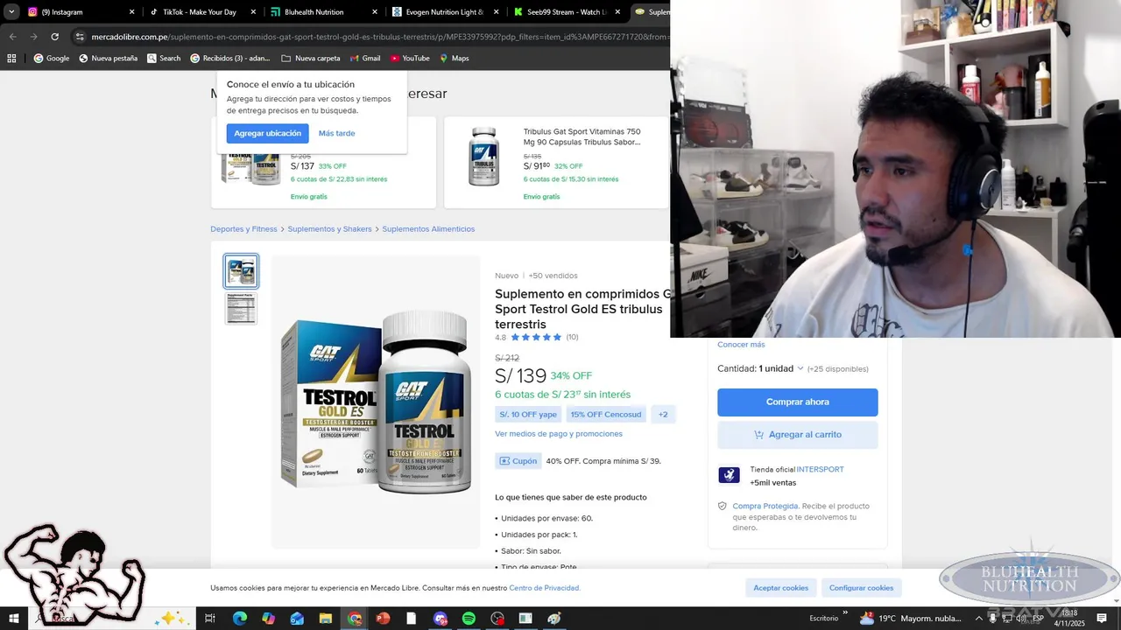The width and height of the screenshot is (1121, 630).
Task: Open the Nueva pestaña bookmark
Action: point(108,59)
